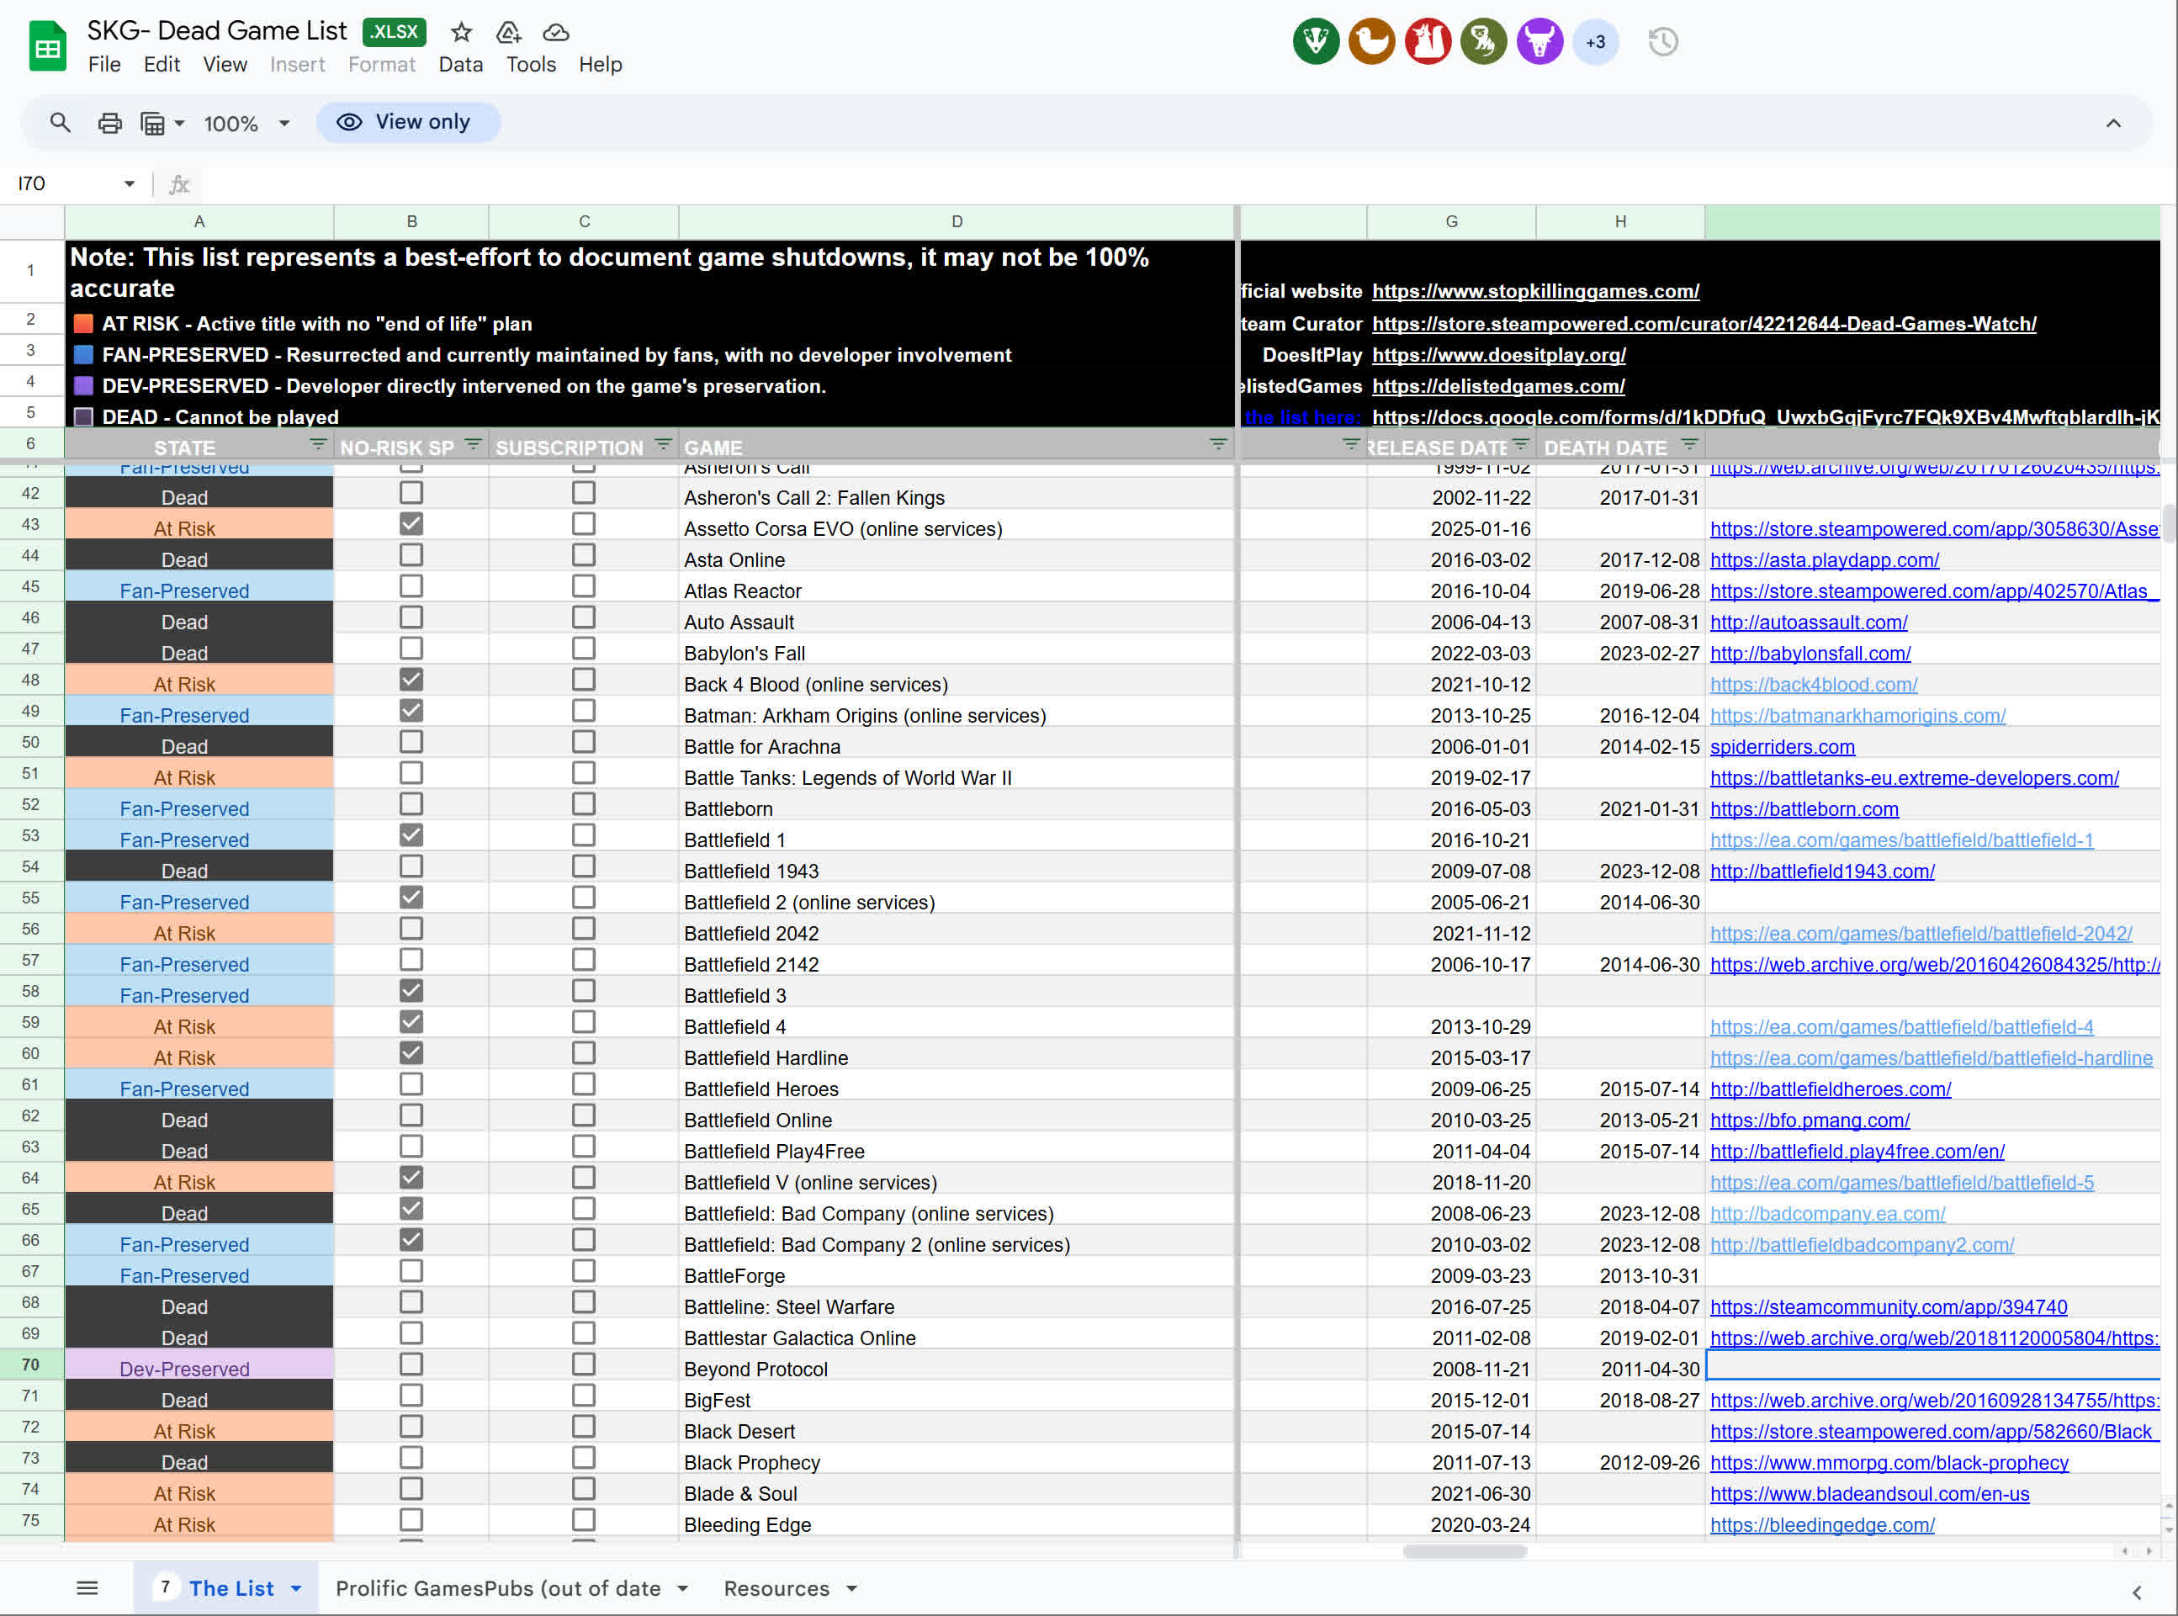Screen dimensions: 2178x1616
Task: Click the GAME column filter icon
Action: [x=1217, y=445]
